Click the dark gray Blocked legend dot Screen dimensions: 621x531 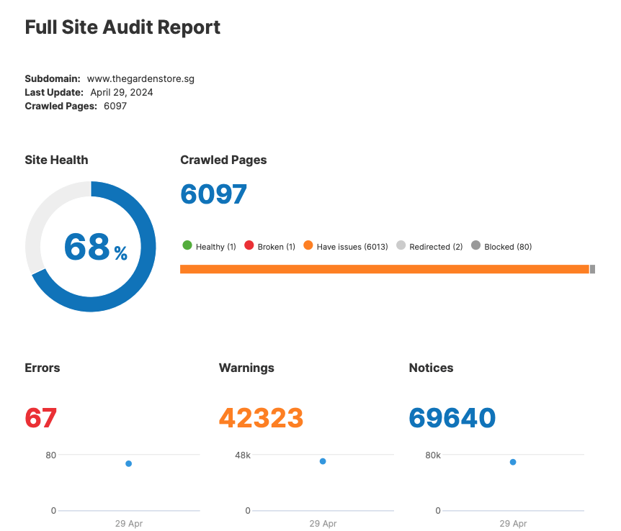[x=475, y=246]
